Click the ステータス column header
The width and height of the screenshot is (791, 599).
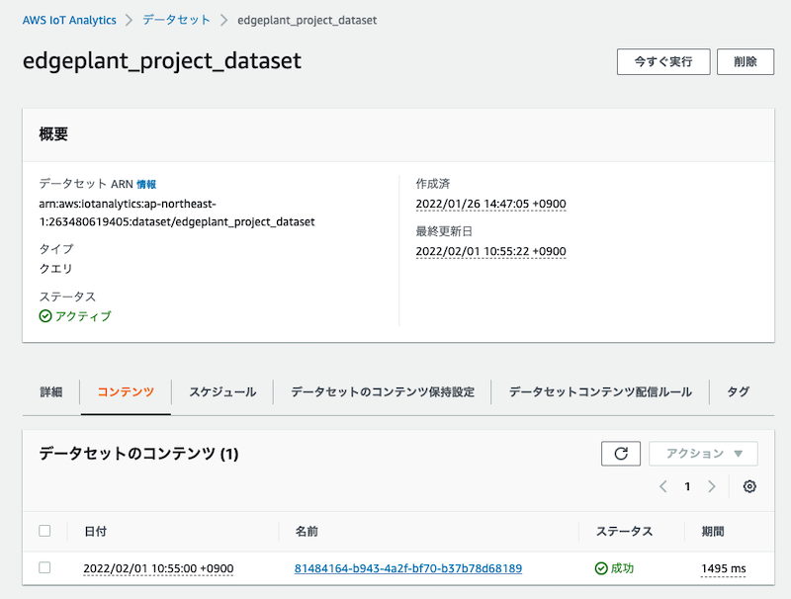pyautogui.click(x=624, y=531)
